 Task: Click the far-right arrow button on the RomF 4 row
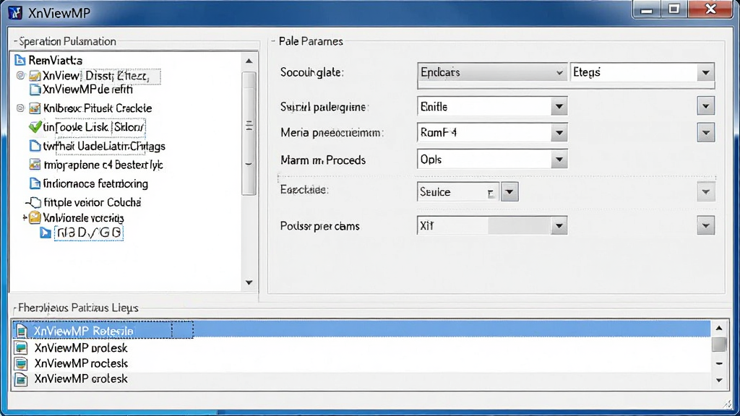coord(705,133)
